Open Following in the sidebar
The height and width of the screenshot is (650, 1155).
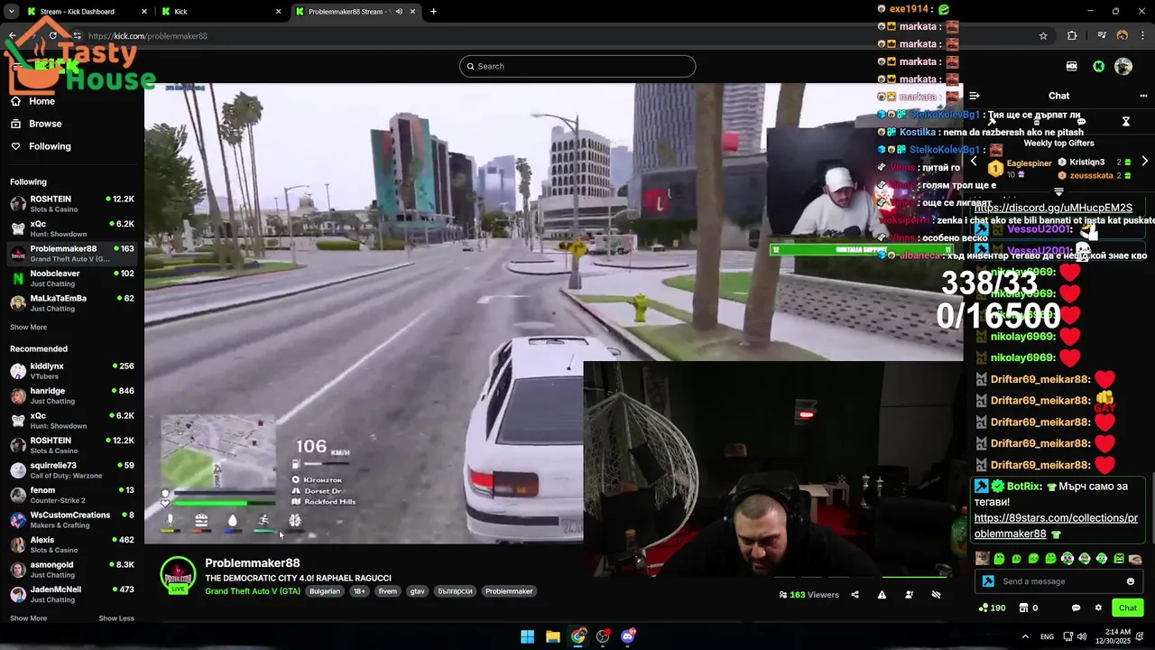pos(40,146)
